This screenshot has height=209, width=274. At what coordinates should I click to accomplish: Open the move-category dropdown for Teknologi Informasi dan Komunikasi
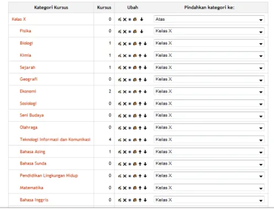pos(209,140)
